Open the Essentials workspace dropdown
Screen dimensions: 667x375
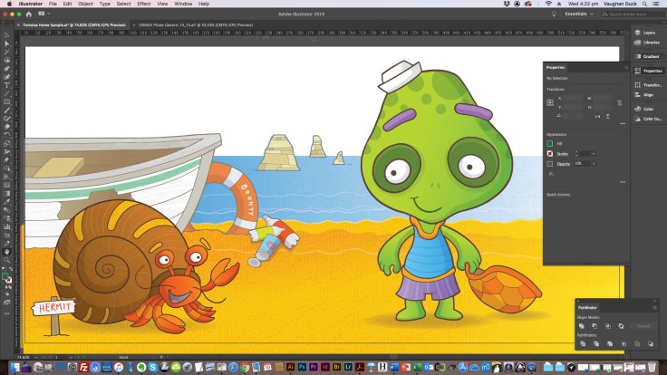[592, 14]
